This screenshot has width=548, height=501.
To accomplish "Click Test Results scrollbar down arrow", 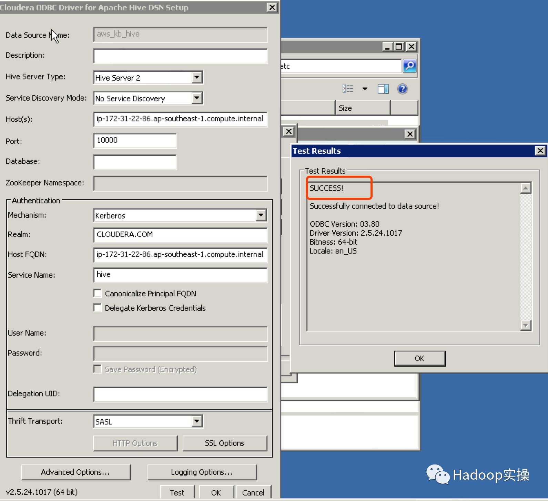I will point(526,325).
